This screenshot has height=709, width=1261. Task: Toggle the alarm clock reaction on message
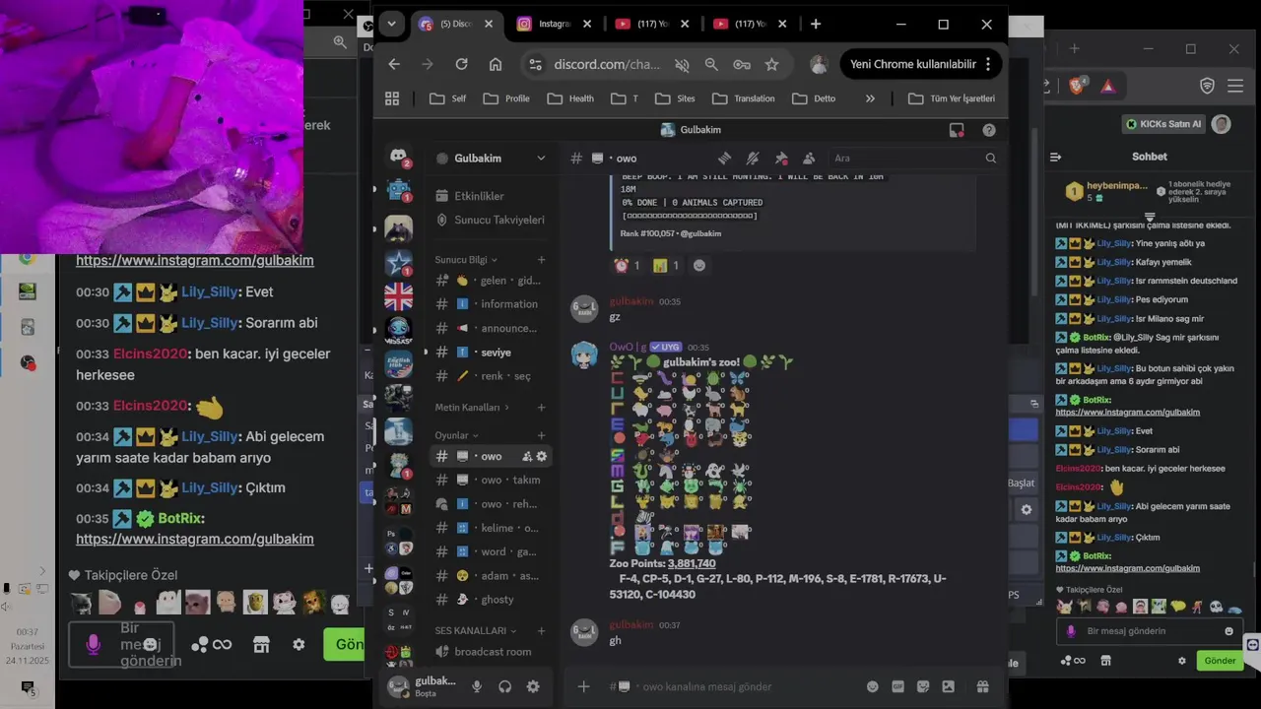(x=628, y=265)
